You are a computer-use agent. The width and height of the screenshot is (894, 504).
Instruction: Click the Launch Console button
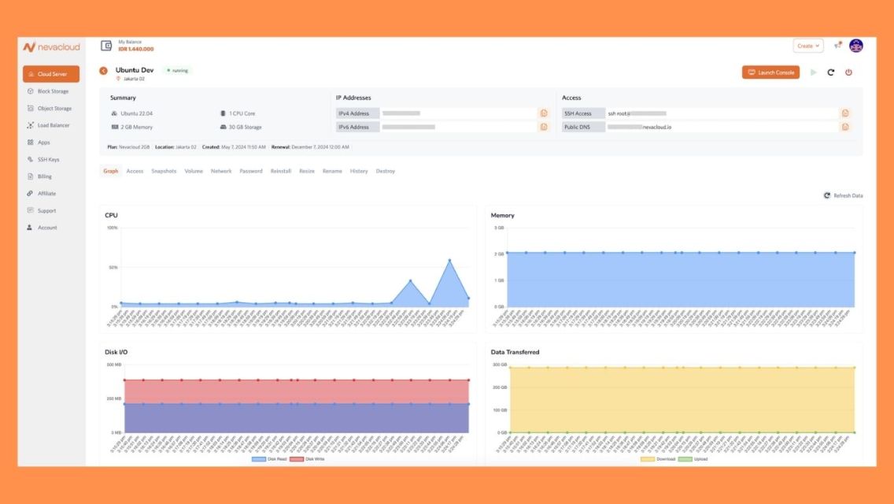tap(771, 72)
